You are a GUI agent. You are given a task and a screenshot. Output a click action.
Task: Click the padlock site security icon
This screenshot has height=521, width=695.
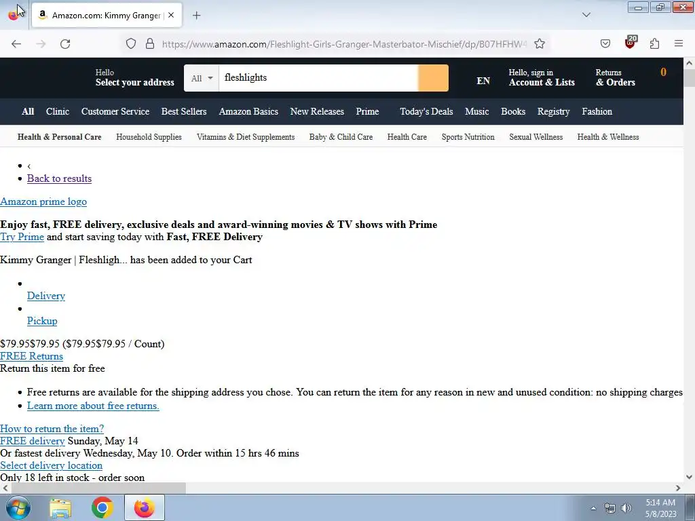150,44
